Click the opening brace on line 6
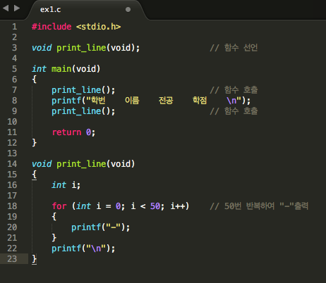Viewport: 326px width, 283px height. (35, 80)
